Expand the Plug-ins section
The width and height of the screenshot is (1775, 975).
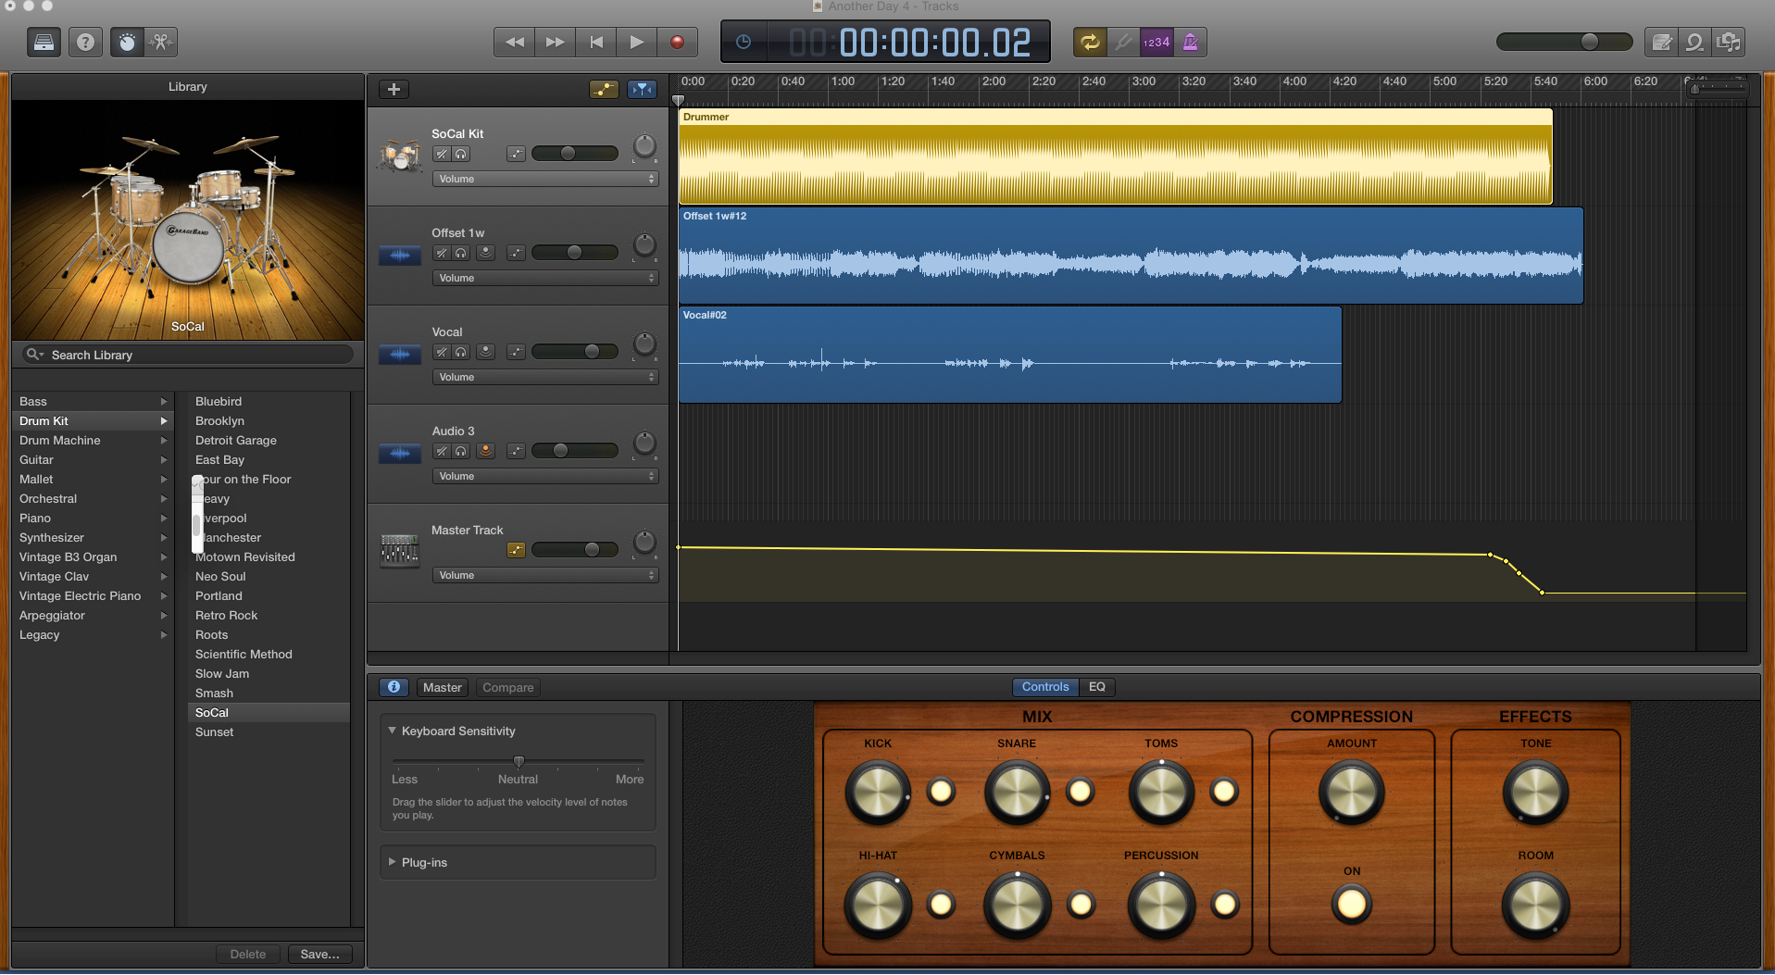[392, 862]
